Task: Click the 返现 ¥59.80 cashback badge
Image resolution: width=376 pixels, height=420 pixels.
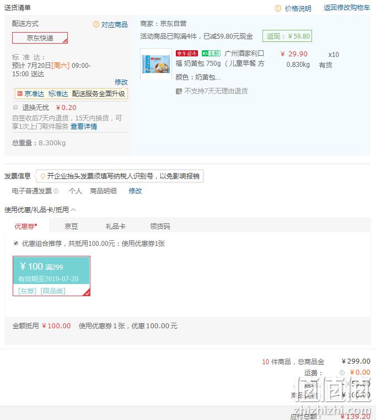Action: [x=287, y=36]
